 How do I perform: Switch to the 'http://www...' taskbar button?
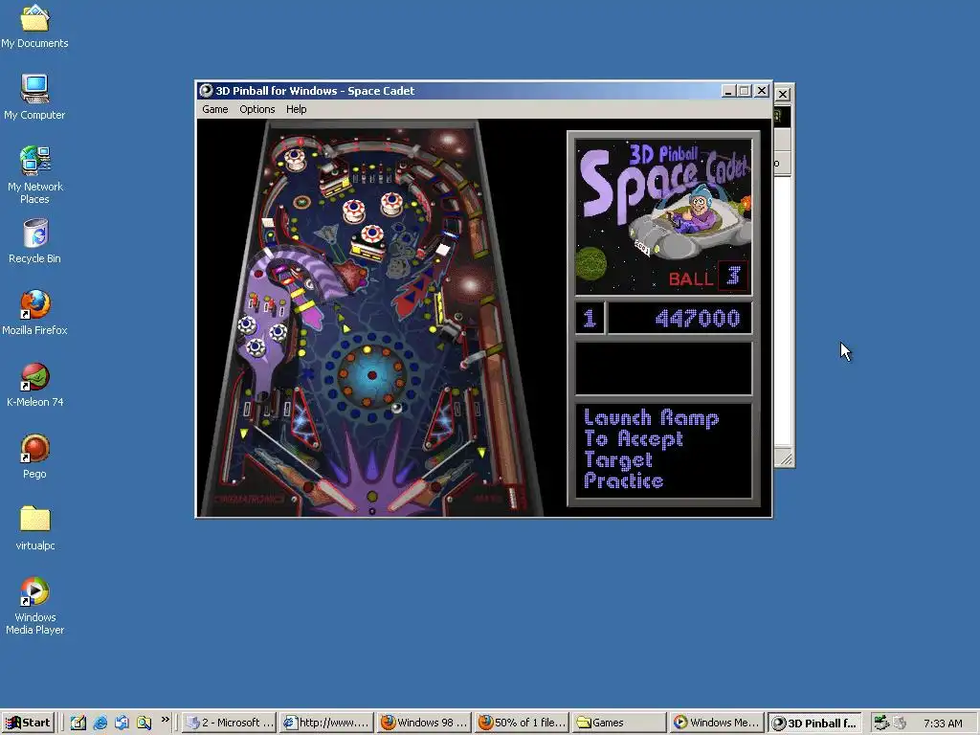pos(326,723)
